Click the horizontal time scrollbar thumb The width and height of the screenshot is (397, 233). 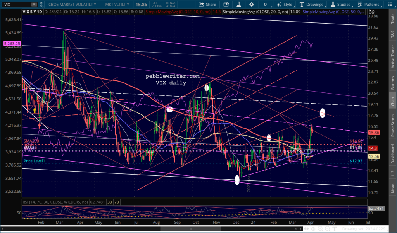coord(191,229)
